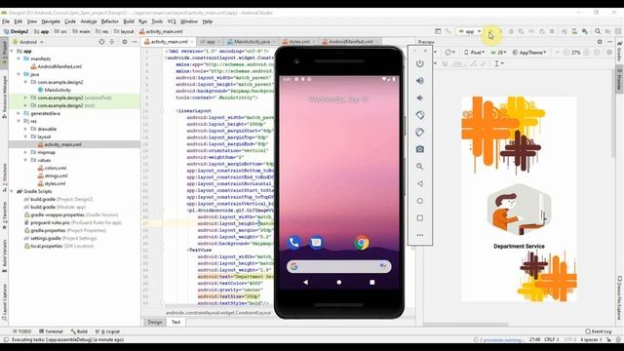The image size is (624, 351).
Task: Select colors.xml in project tree
Action: pyautogui.click(x=56, y=168)
